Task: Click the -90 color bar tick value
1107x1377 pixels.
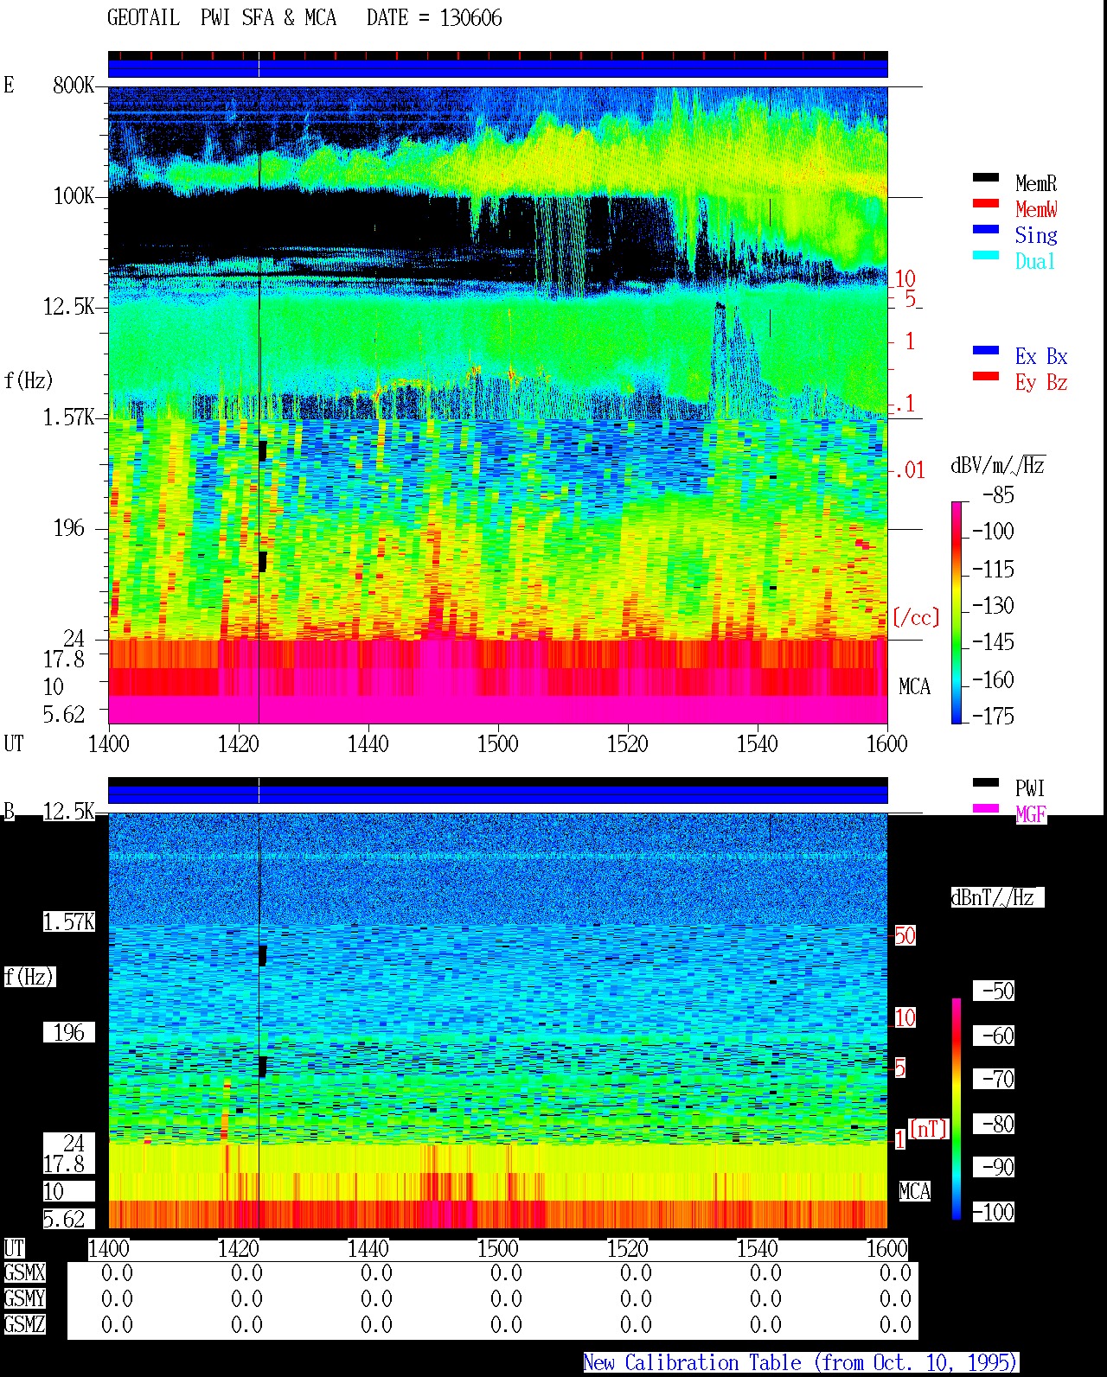Action: coord(998,1167)
